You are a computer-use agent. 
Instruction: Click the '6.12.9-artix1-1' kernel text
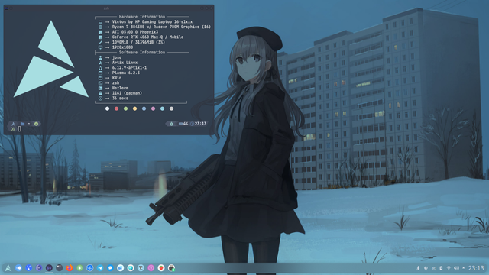[x=129, y=68]
